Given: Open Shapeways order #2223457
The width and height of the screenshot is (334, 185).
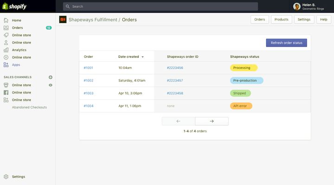Looking at the screenshot, I should [175, 80].
